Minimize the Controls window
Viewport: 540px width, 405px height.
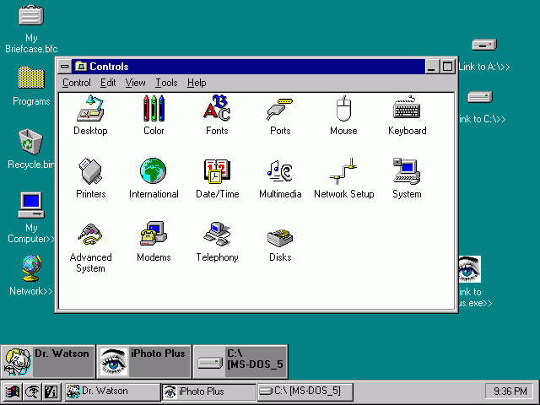tap(431, 66)
